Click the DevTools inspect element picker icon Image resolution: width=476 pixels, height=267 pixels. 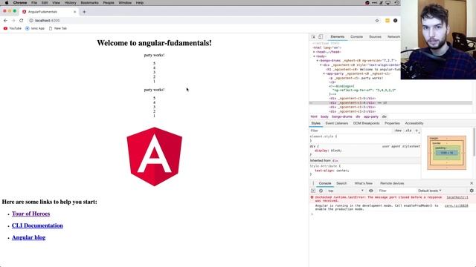pyautogui.click(x=314, y=37)
